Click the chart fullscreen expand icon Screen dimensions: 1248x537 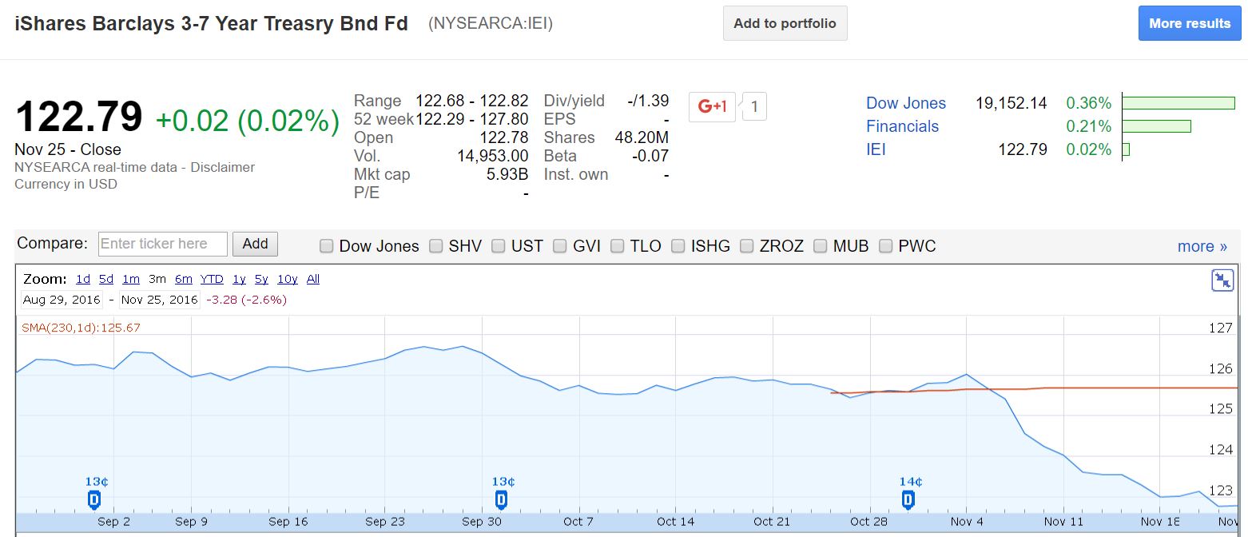coord(1222,280)
